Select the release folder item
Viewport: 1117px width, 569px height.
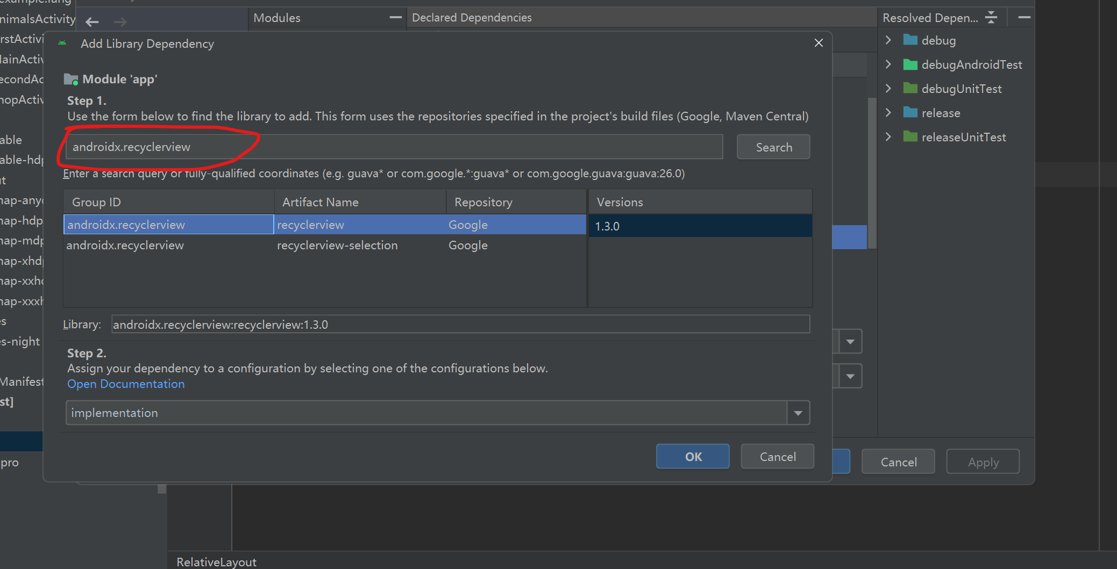[x=931, y=113]
